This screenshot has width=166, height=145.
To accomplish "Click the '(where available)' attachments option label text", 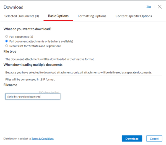I will pos(62,41).
